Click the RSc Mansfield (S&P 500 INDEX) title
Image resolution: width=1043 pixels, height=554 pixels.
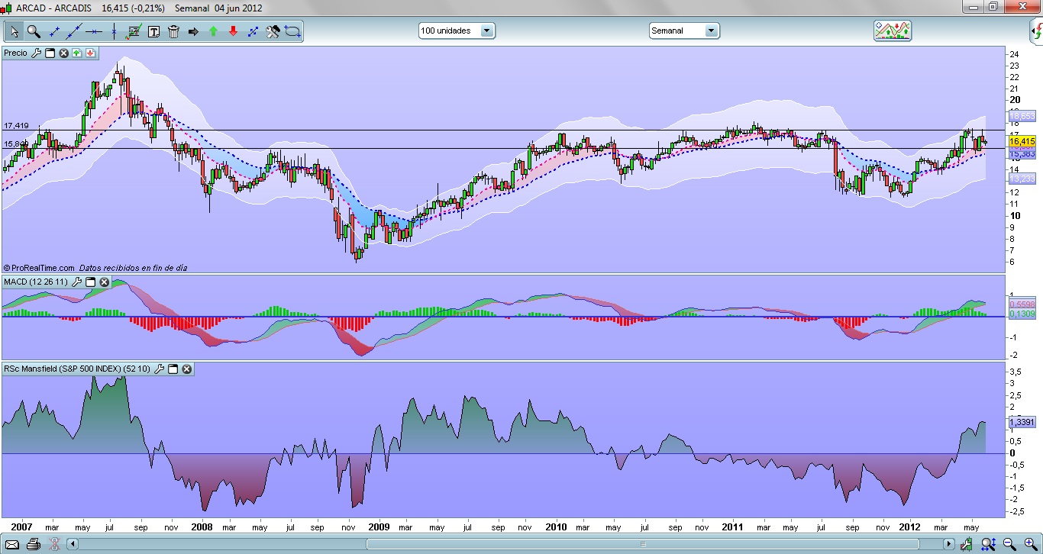click(77, 369)
